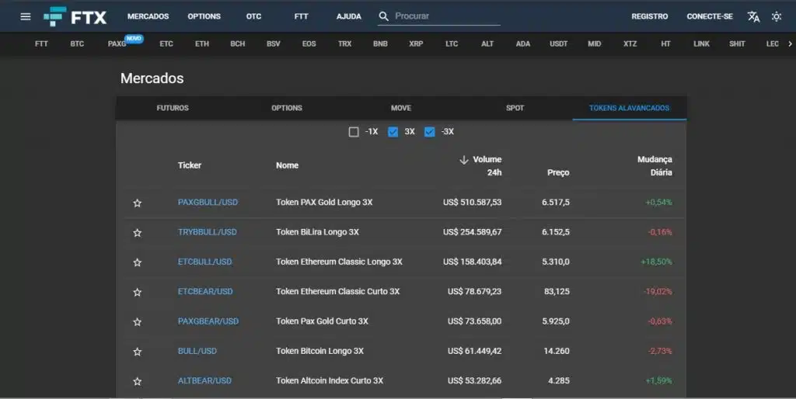Open the language translation selector icon
The image size is (796, 399).
(753, 17)
